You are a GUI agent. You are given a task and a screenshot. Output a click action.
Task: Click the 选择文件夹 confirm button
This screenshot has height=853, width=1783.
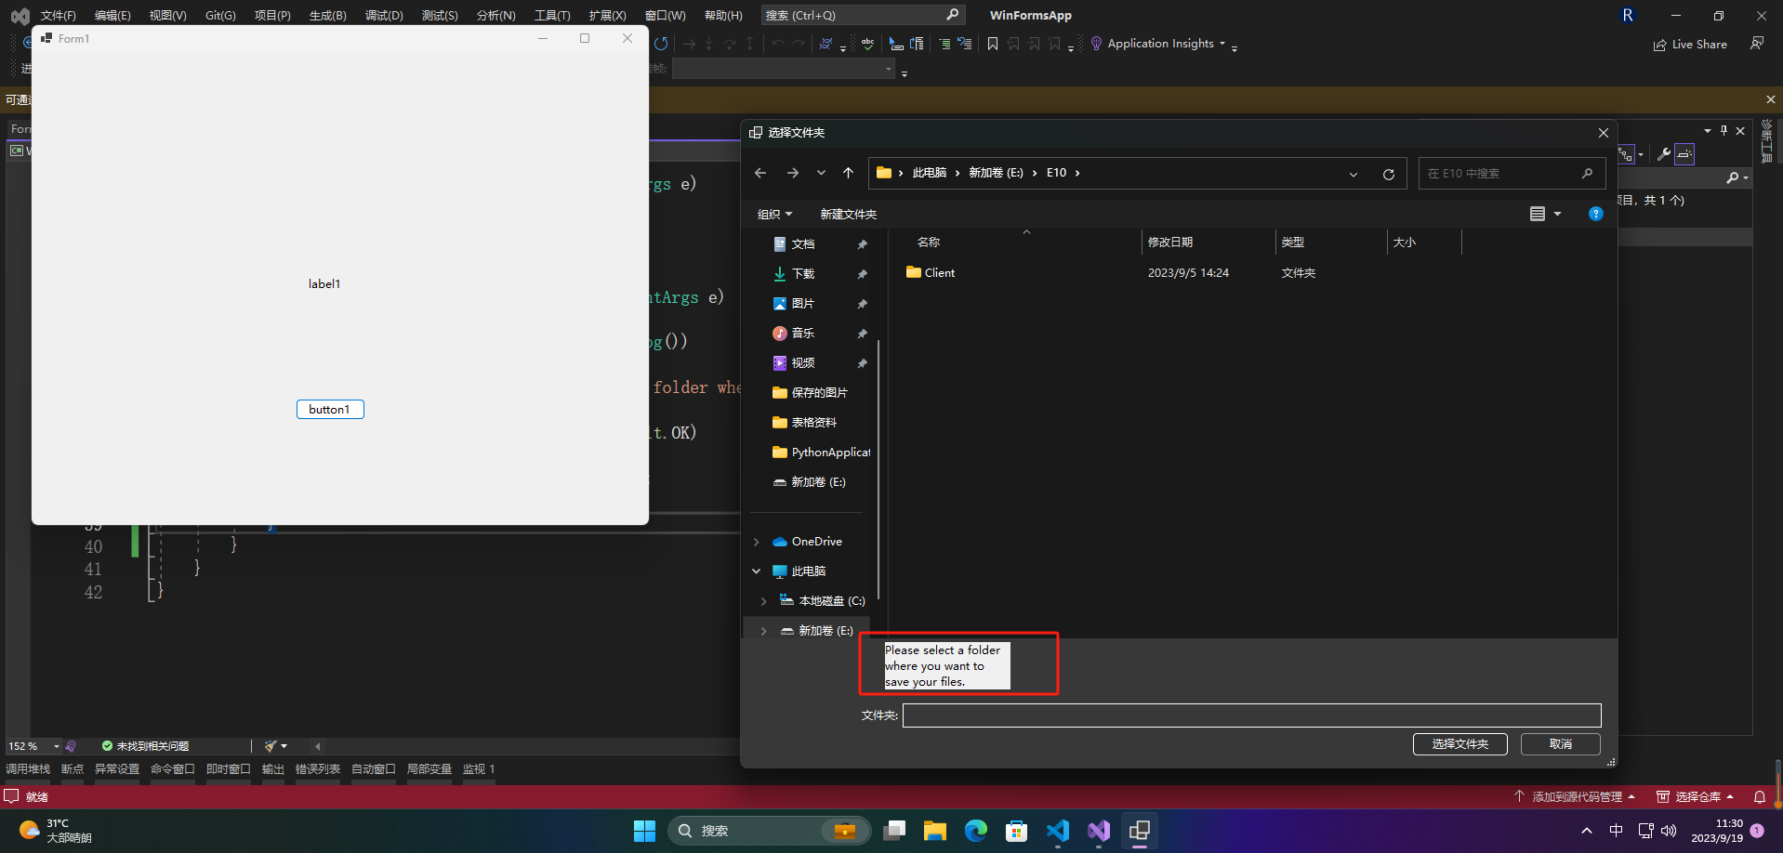tap(1459, 744)
